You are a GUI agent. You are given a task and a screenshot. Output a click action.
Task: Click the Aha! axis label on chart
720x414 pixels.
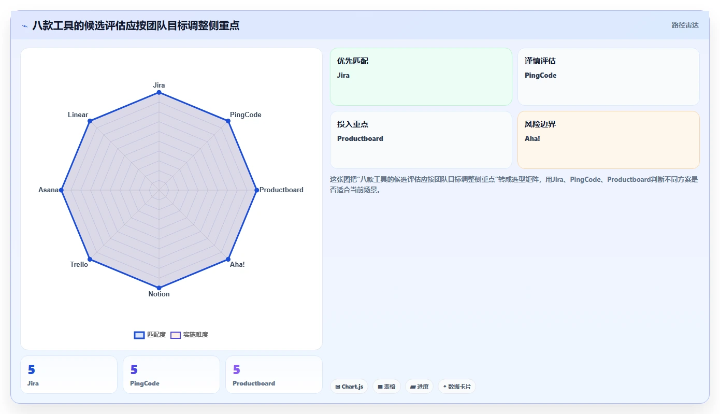point(237,264)
